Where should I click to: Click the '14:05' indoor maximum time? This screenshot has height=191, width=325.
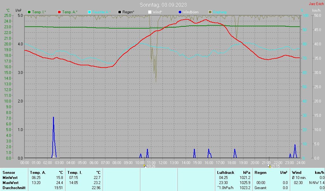coord(74,183)
